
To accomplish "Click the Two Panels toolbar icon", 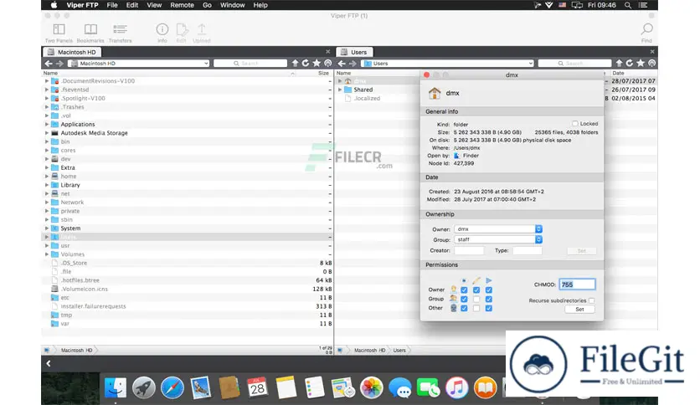I will pyautogui.click(x=59, y=30).
